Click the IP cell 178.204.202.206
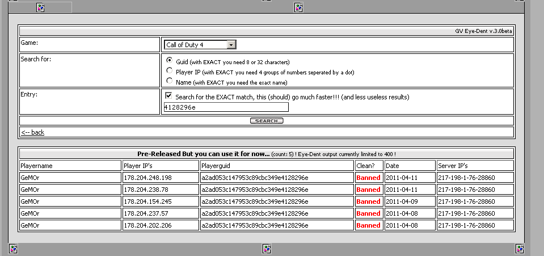 pyautogui.click(x=161, y=225)
